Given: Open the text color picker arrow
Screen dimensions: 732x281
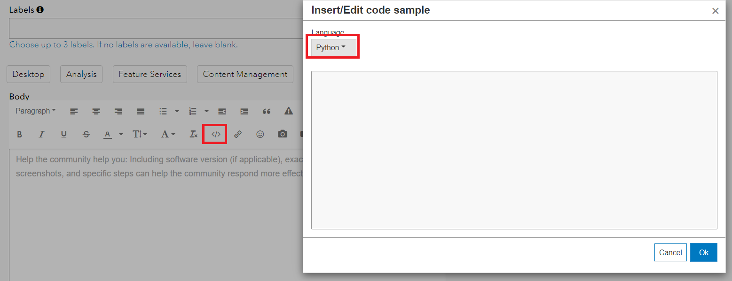Looking at the screenshot, I should click(x=121, y=135).
